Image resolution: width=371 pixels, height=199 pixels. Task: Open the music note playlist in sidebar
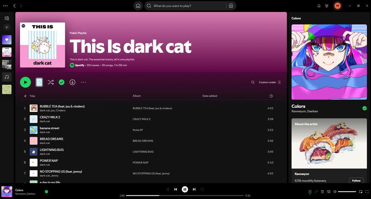[7, 77]
